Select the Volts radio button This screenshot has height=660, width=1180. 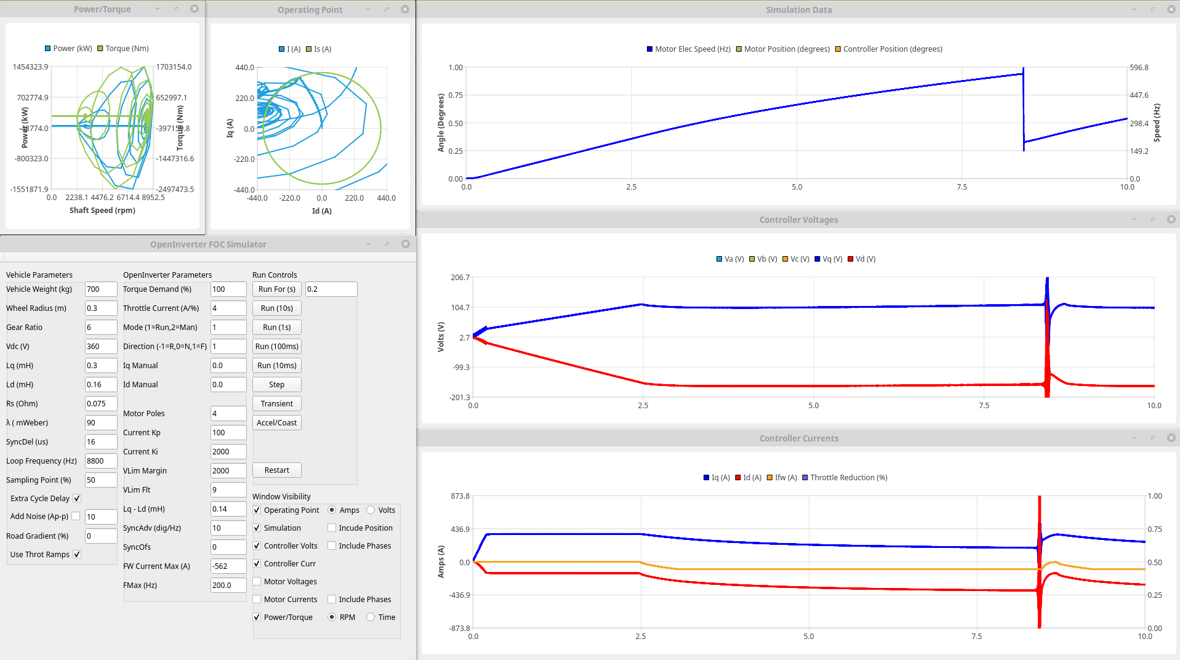(371, 510)
